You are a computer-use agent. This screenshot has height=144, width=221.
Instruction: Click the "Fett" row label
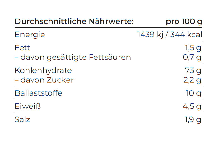pos(22,48)
